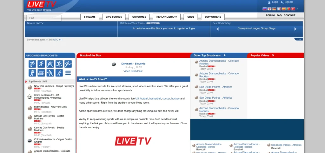Follow the soccer link in the description
The height and width of the screenshot is (153, 325).
pos(166,99)
